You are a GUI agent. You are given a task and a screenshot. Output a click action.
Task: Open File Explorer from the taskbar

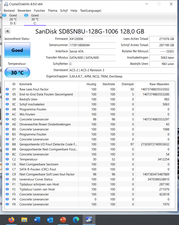(24, 220)
